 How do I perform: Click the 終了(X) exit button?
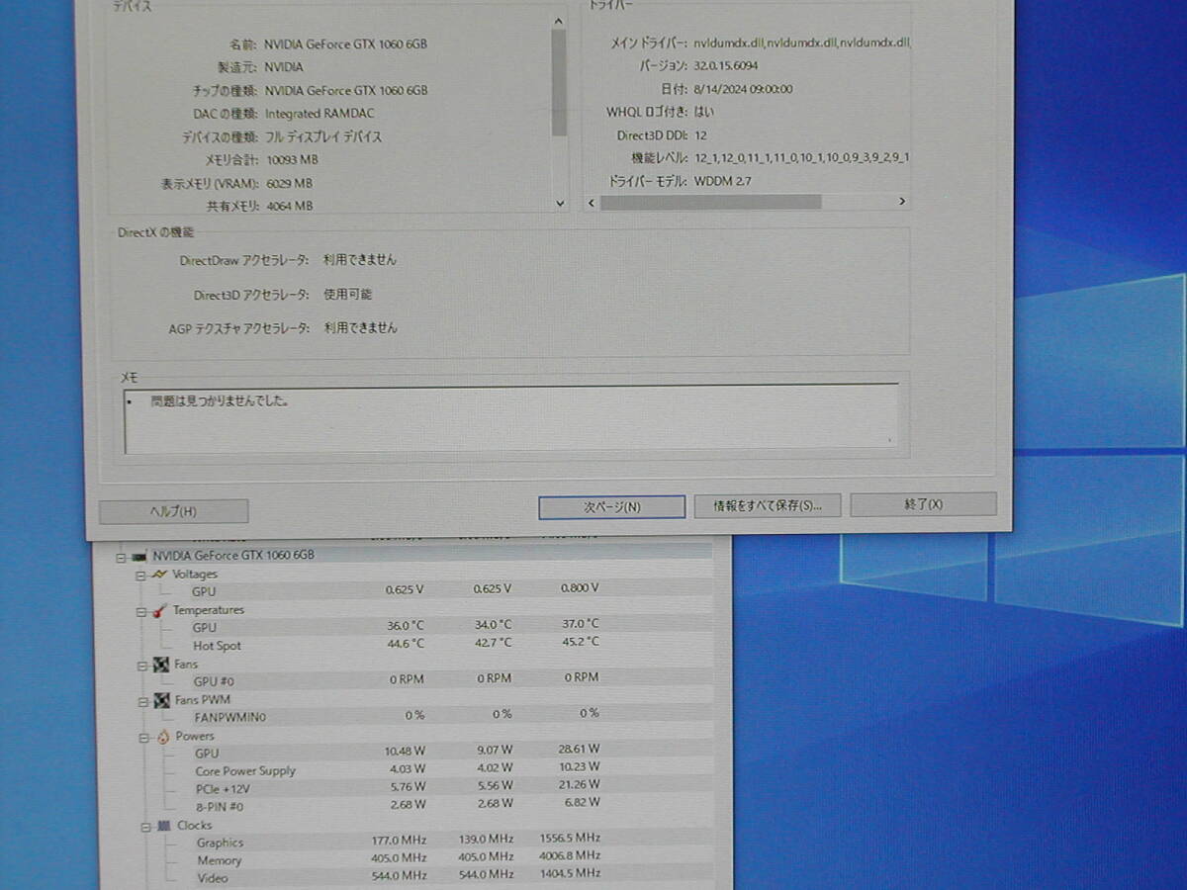pyautogui.click(x=923, y=504)
